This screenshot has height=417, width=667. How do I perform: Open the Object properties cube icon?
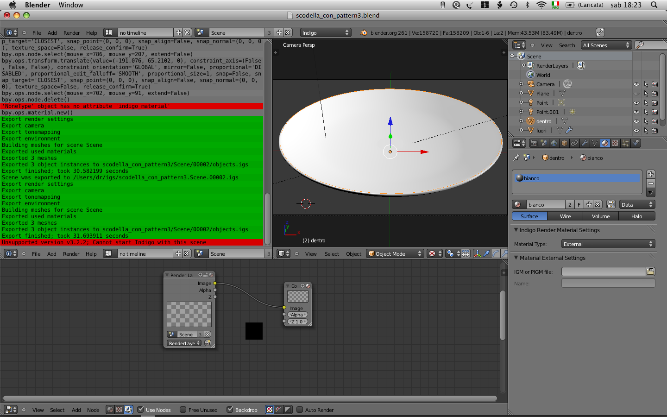coord(564,143)
